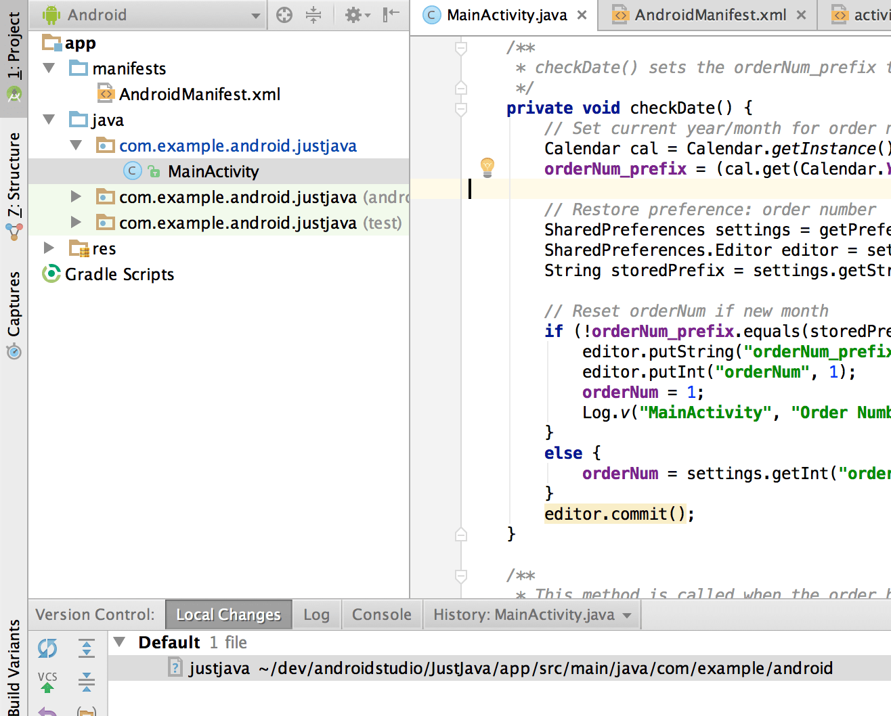Expand the justjava (test) package
The height and width of the screenshot is (716, 891).
click(76, 222)
